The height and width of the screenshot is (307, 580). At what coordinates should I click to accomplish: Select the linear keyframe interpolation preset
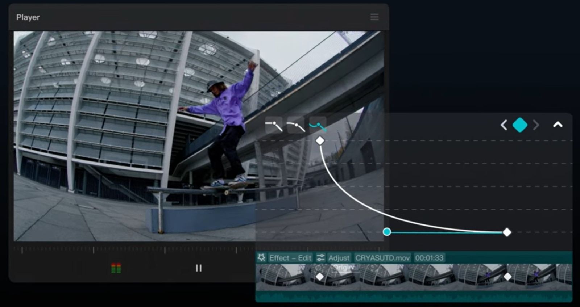click(274, 125)
